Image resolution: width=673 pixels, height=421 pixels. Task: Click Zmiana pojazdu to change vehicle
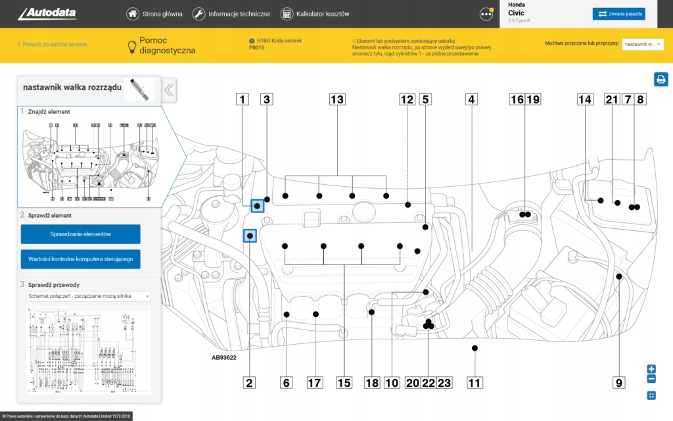pyautogui.click(x=618, y=13)
